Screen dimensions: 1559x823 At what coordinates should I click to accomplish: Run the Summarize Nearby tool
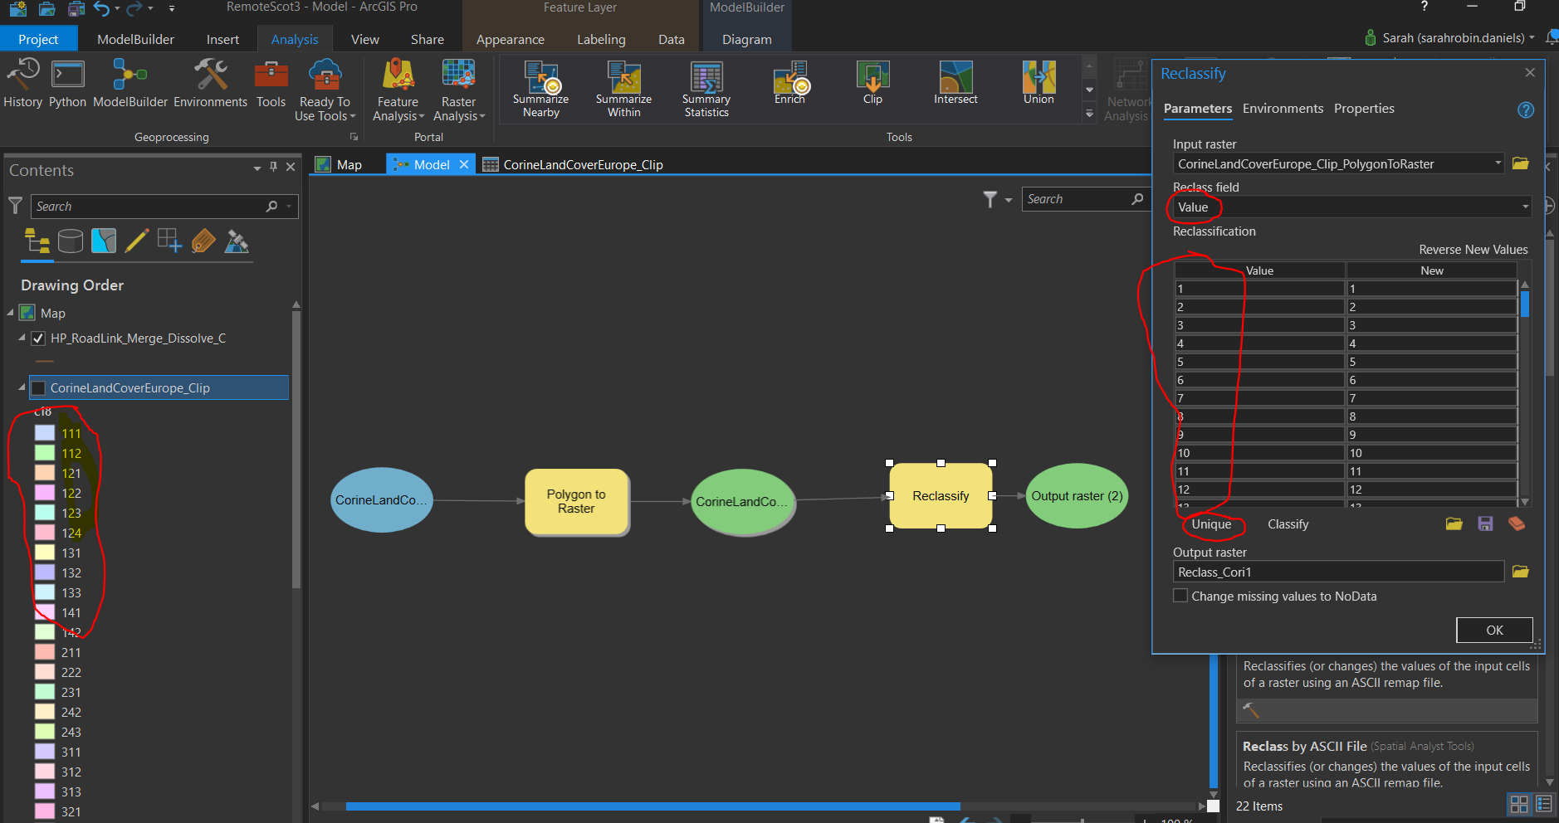540,89
